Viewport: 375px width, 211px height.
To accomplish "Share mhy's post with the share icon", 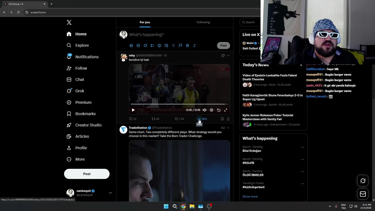I will (228, 119).
